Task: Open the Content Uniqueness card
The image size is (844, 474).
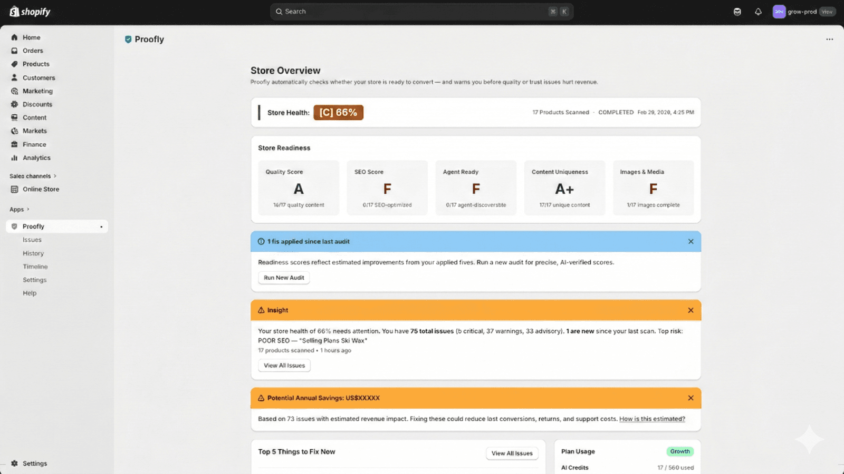Action: point(564,188)
